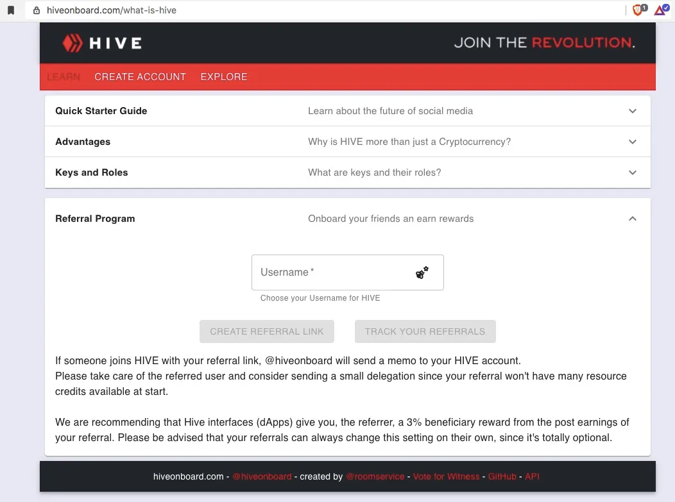Screen dimensions: 675x502
Task: Expand the Advantages section chevron
Action: pos(633,142)
